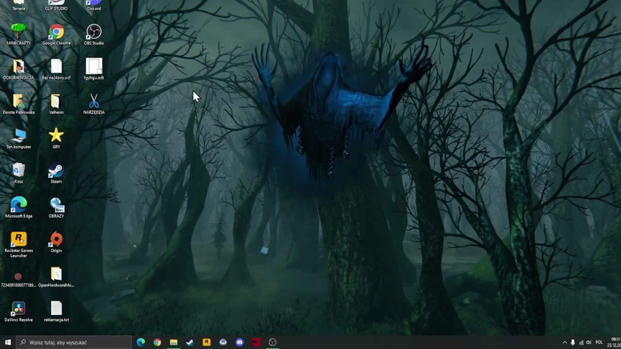Select the DOKUMENTACJA folder icon

point(18,69)
